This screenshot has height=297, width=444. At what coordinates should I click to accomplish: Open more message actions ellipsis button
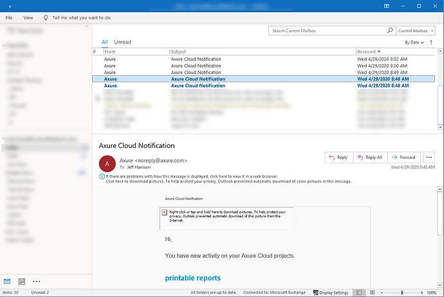(x=430, y=157)
